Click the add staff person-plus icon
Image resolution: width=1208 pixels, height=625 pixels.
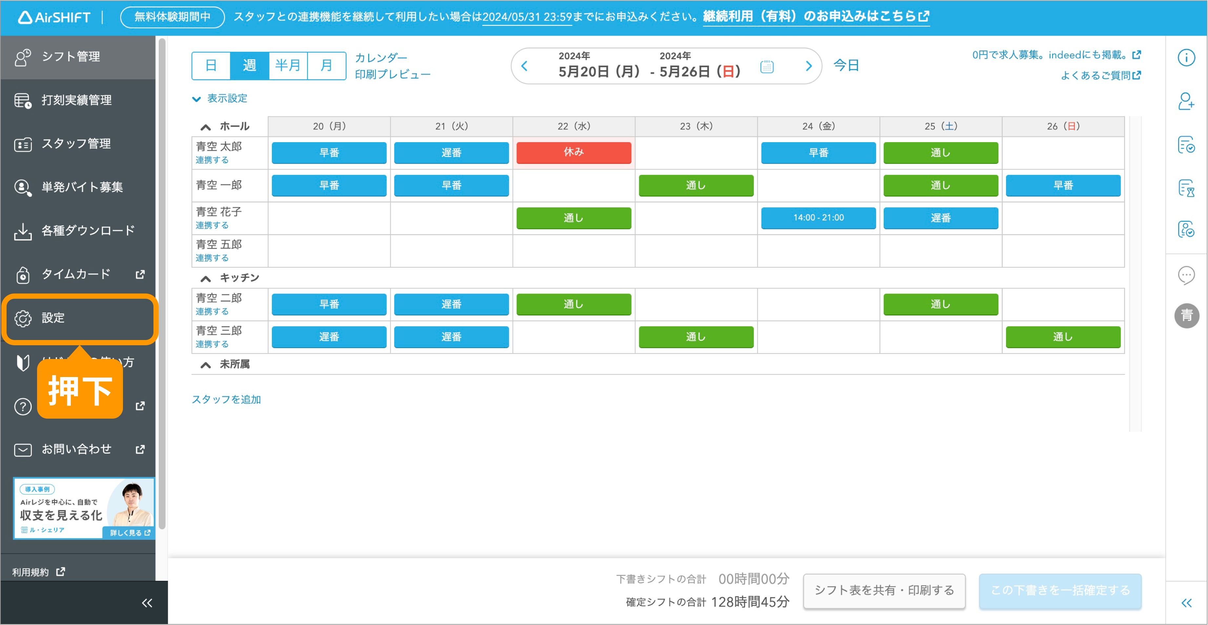(1186, 101)
